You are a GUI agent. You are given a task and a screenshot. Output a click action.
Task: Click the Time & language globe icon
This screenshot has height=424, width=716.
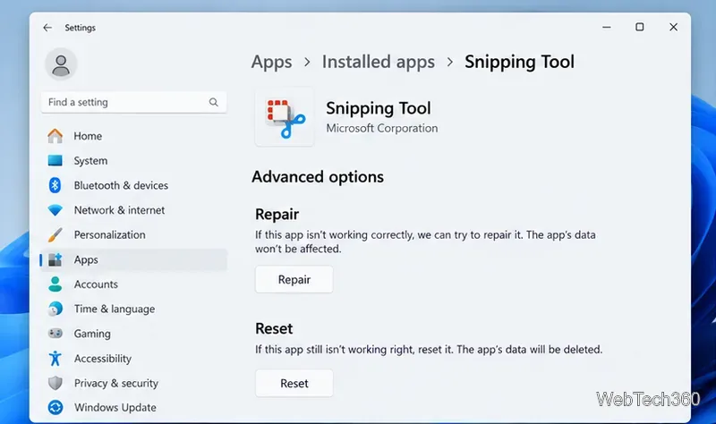55,309
